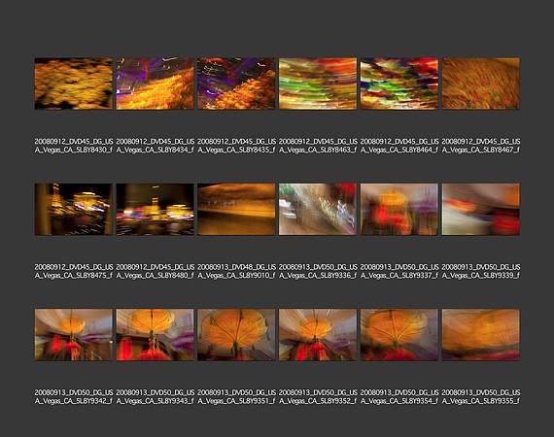554x437 pixels.
Task: Select the thumbnail labeled SL8Y9337
Action: coord(399,210)
